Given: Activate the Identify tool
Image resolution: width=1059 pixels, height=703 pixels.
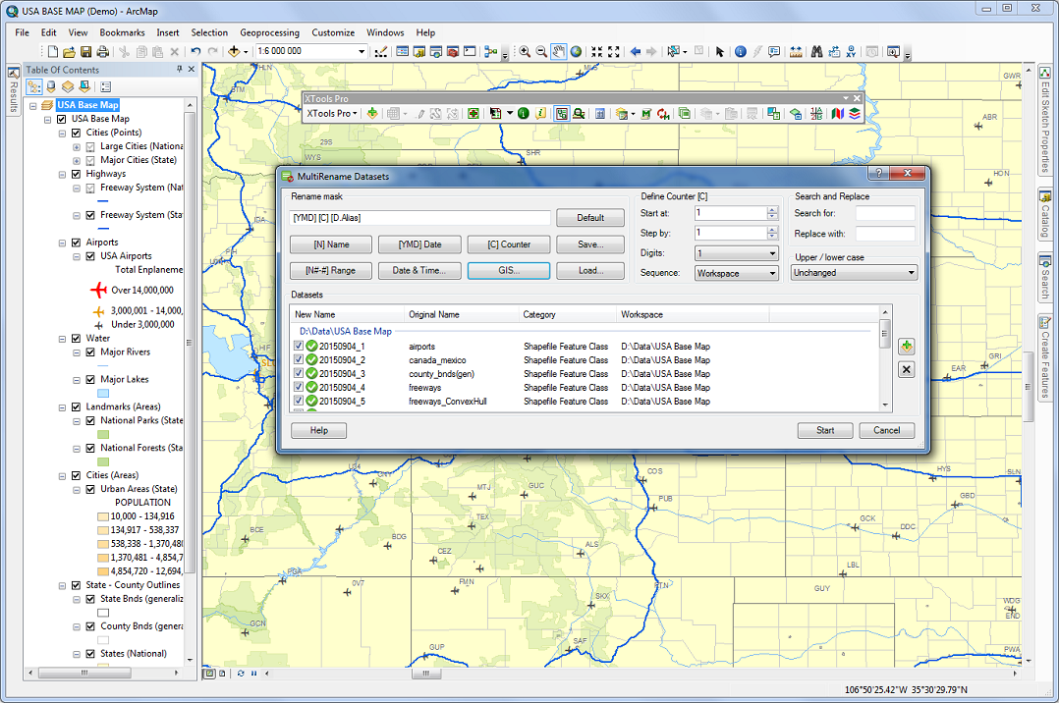Looking at the screenshot, I should point(741,51).
